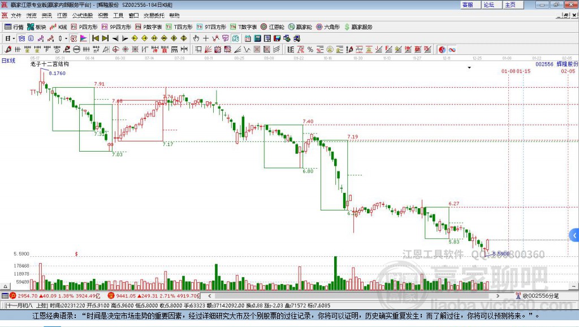Click the 老子十二宫结构 indicator title
579x327 pixels.
point(50,64)
